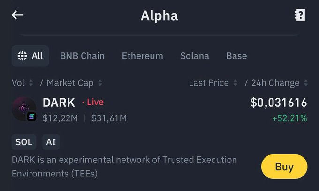This screenshot has width=319, height=191.
Task: Sort by 24h Change arrows
Action: tap(306, 83)
